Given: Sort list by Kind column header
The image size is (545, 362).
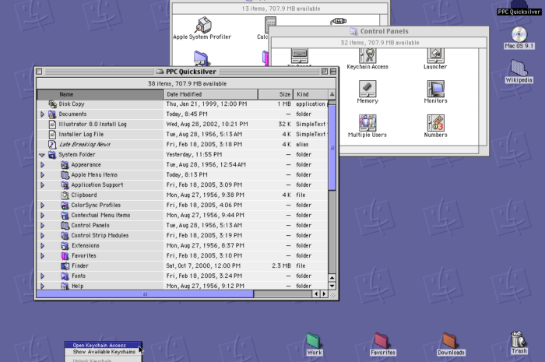Looking at the screenshot, I should (x=311, y=94).
